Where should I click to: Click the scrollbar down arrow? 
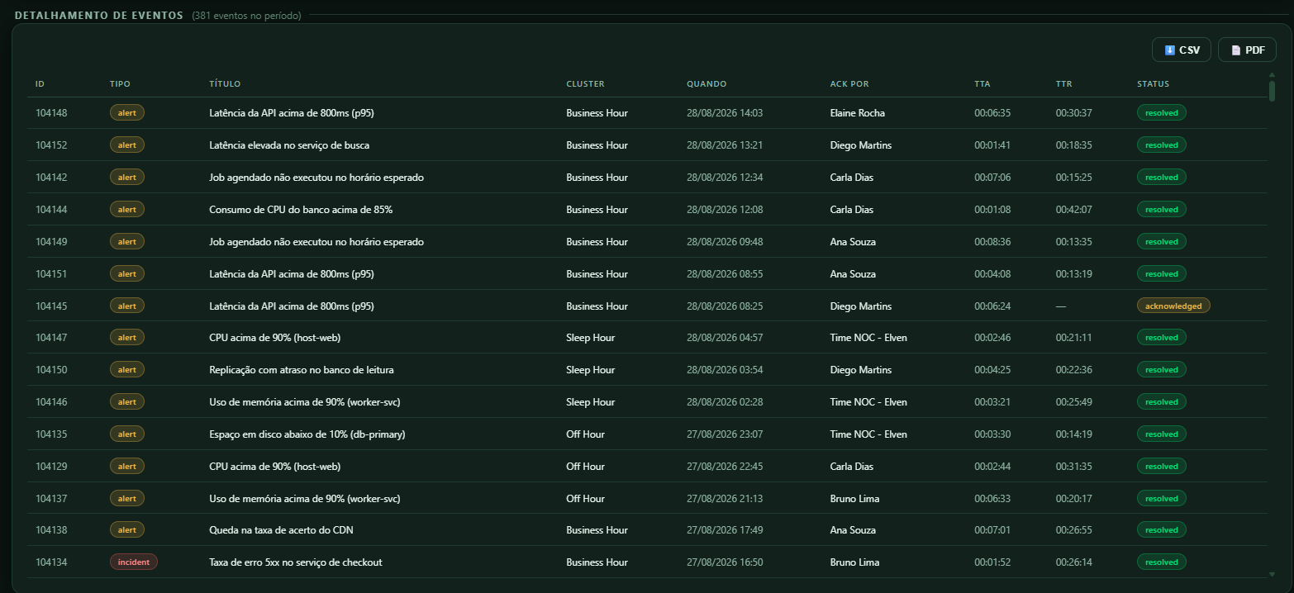pos(1272,573)
